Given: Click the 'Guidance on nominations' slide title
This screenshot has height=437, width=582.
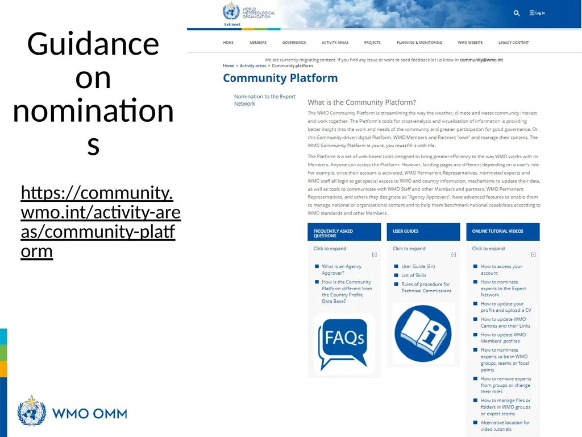Looking at the screenshot, I should (93, 94).
